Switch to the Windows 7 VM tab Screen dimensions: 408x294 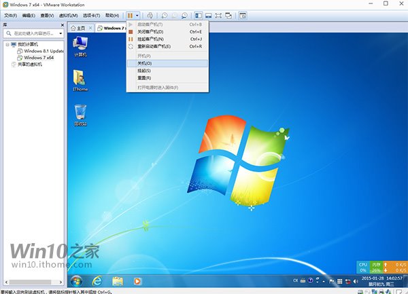(111, 28)
